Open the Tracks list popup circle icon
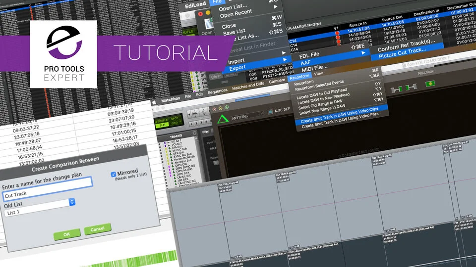This screenshot has height=267, width=476. tap(194, 133)
